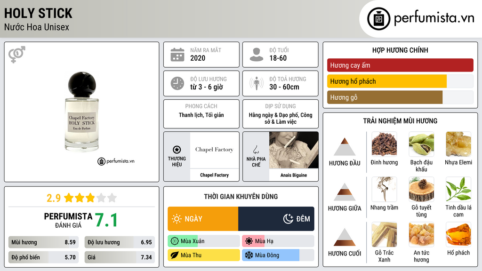Click the Dịp sử dụng occasion text
This screenshot has width=482, height=271.
tap(281, 118)
